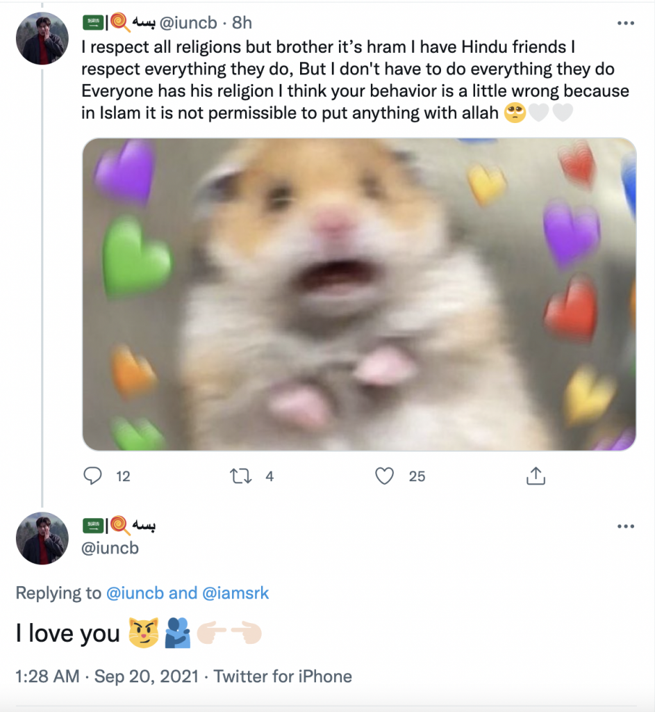
Task: Open the reply tweet author's profile picture
Action: (42, 538)
